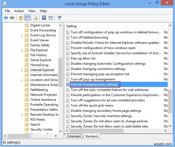Toggle the Show/Hide Console Tree icon
This screenshot has width=175, height=147.
click(x=27, y=18)
